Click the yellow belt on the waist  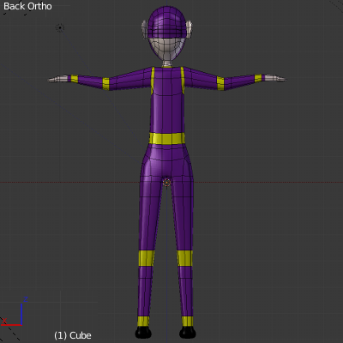(x=167, y=139)
